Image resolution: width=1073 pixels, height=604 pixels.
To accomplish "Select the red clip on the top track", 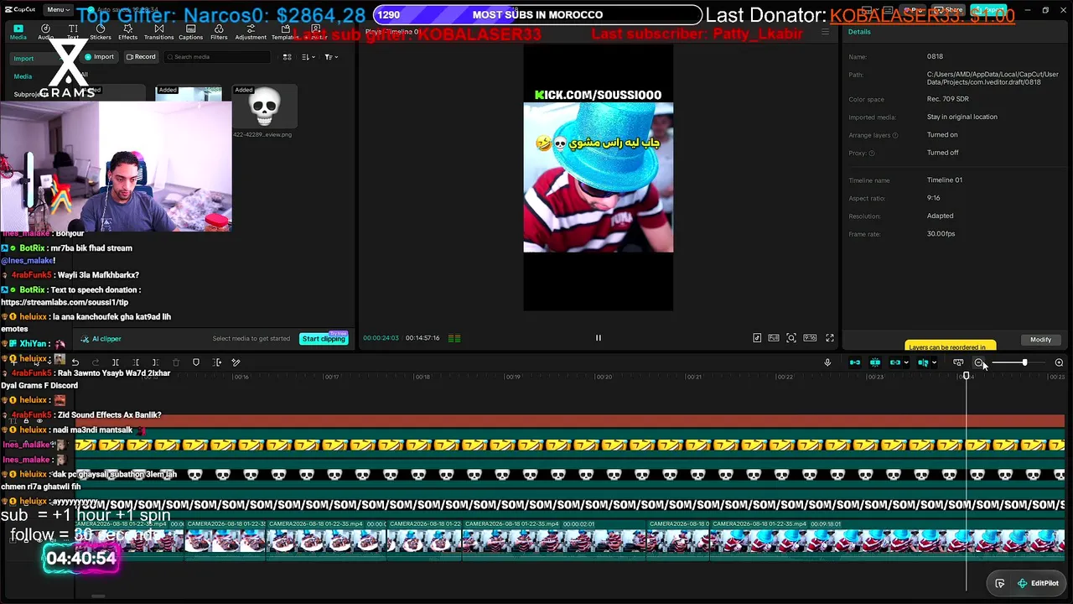I will pyautogui.click(x=570, y=420).
